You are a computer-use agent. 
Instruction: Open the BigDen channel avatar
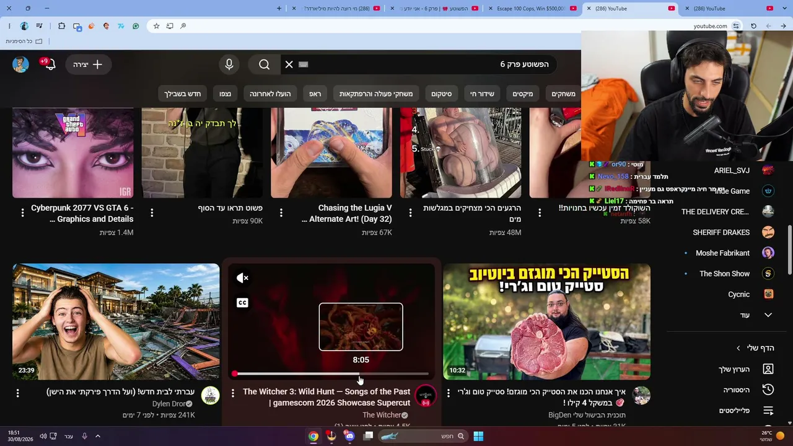click(641, 396)
